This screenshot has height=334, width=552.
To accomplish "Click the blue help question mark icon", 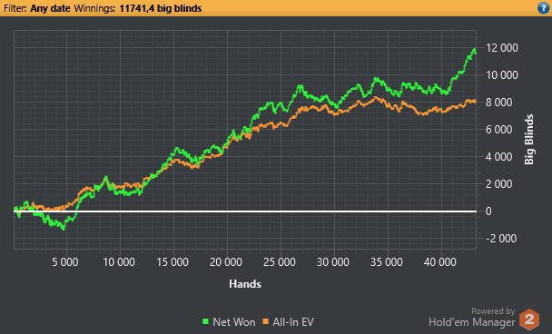I will 544,8.
